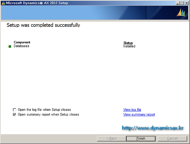Viewport: 190px width, 144px height.
Task: Open the View summary report link
Action: pos(139,114)
